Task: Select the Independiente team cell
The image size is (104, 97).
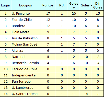Action: click(x=26, y=75)
